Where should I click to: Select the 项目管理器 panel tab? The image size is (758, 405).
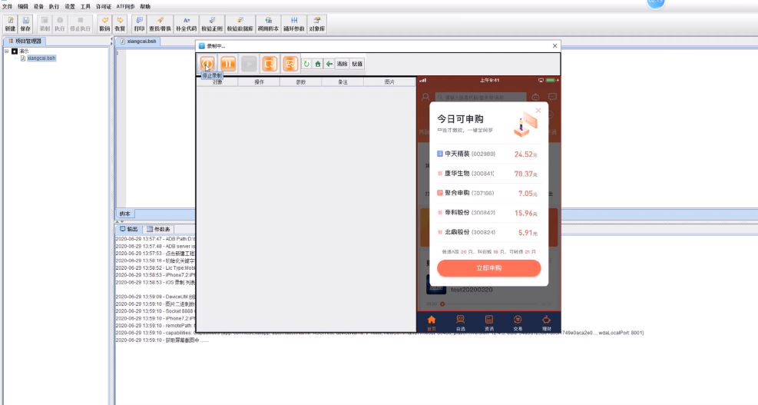click(25, 41)
